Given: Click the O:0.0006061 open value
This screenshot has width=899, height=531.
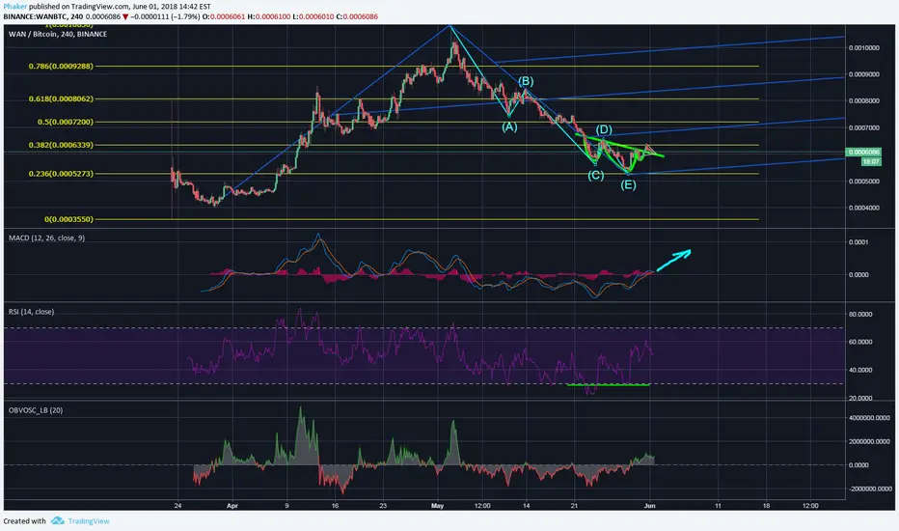Looking at the screenshot, I should (x=224, y=16).
